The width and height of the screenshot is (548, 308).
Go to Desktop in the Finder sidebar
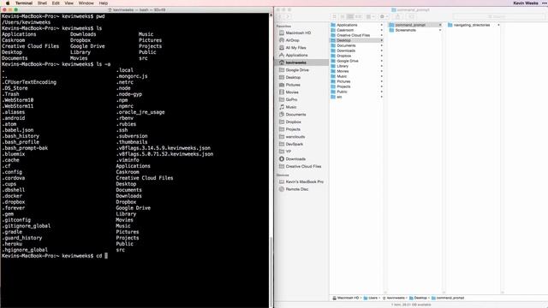(289, 77)
